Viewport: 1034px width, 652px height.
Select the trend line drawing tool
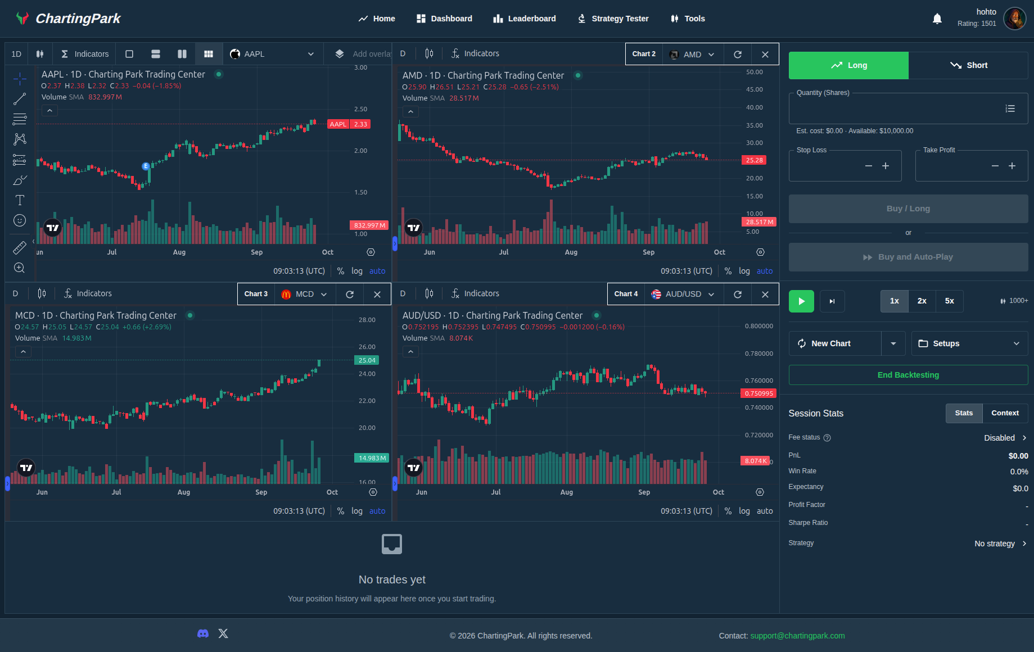20,99
